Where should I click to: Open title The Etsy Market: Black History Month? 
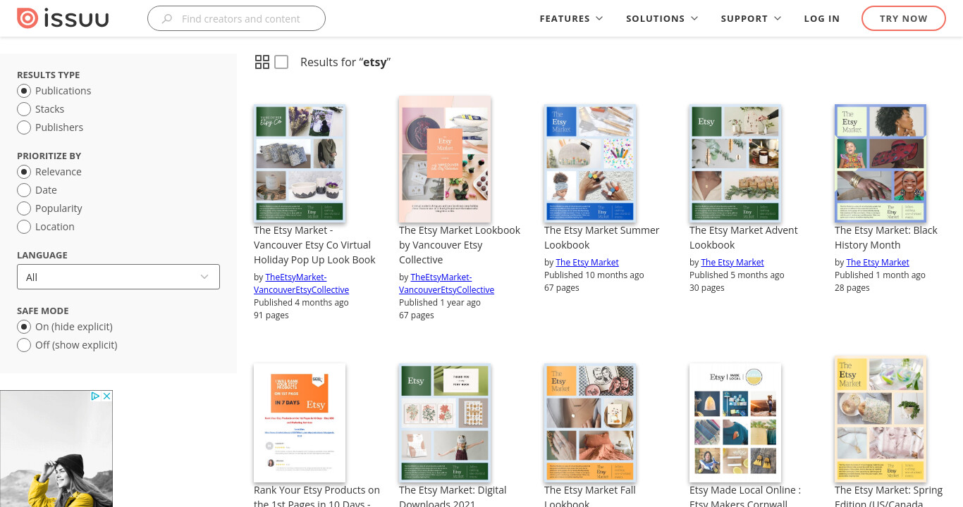point(886,237)
